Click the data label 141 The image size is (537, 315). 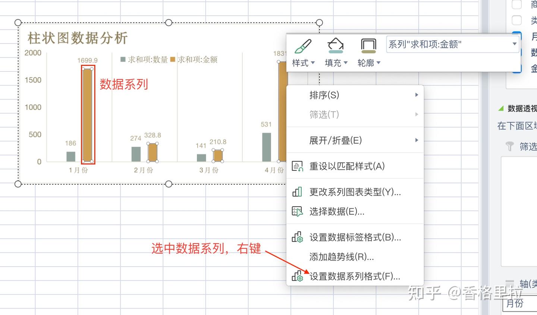201,146
